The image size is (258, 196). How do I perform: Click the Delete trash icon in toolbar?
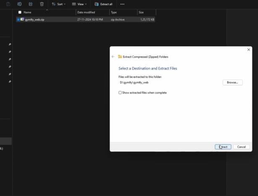pos(42,4)
